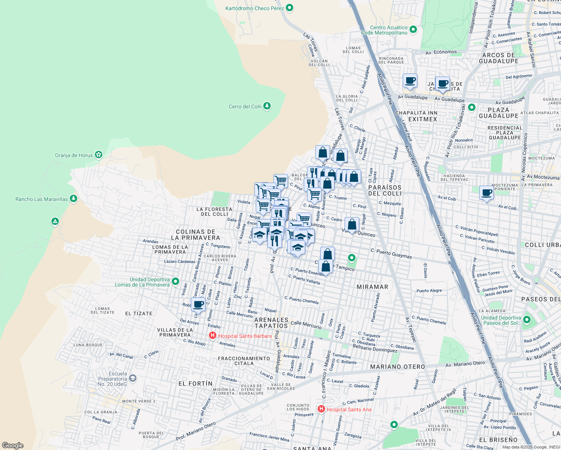Select shopping bag pin touching C. Puerto Tampico label
The width and height of the screenshot is (561, 450).
point(326,267)
